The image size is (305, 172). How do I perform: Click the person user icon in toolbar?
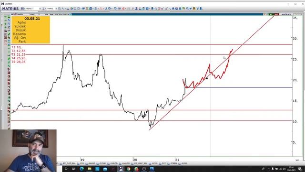tap(136, 9)
